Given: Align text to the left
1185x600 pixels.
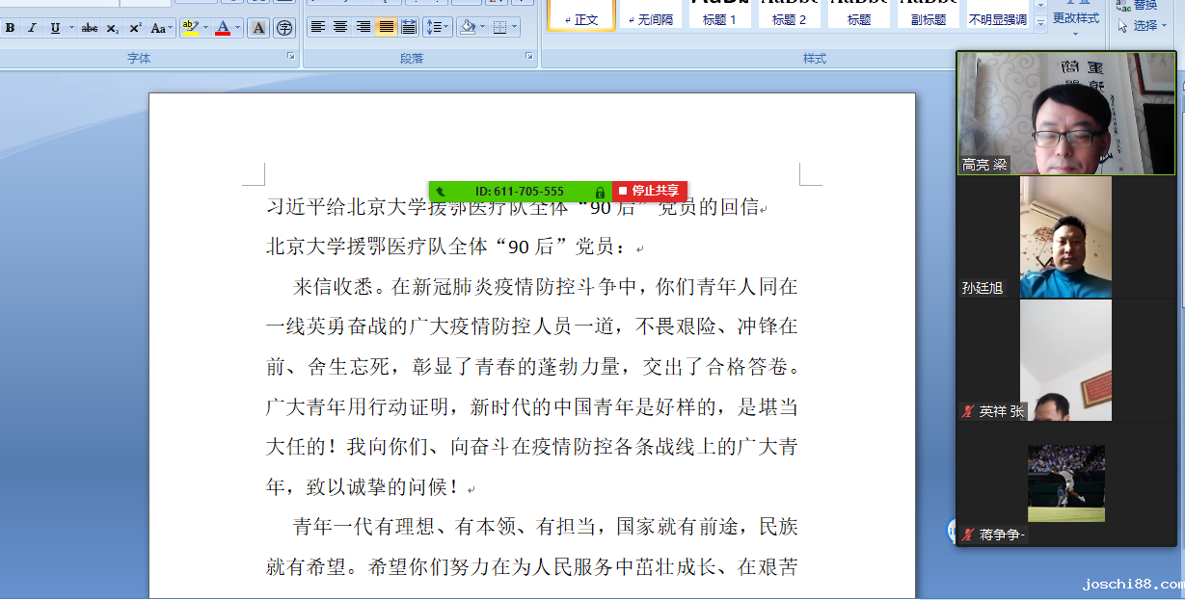Looking at the screenshot, I should (x=317, y=27).
